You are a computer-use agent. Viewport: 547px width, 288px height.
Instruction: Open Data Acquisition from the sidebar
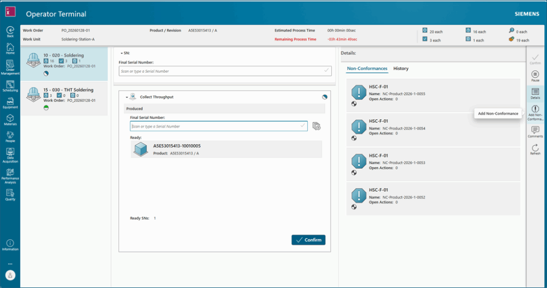[x=10, y=152]
